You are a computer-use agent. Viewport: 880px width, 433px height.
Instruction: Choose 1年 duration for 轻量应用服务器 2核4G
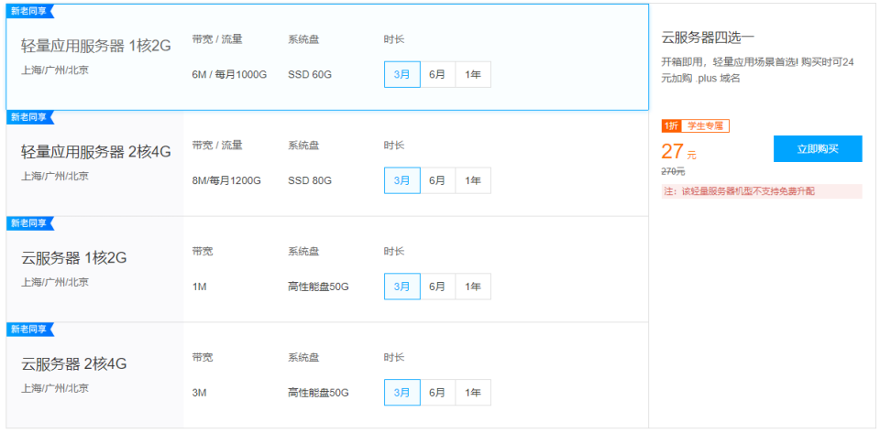coord(473,180)
